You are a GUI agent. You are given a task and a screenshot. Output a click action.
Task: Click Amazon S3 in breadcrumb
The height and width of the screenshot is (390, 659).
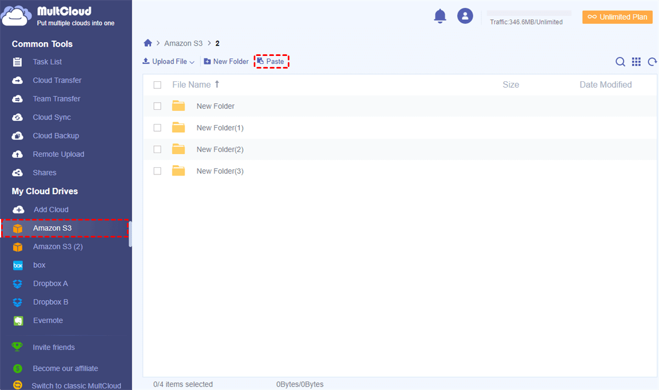[x=183, y=43]
